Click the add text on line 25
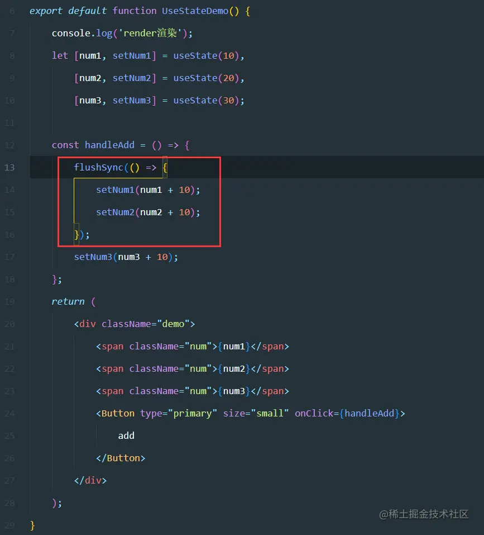This screenshot has height=535, width=484. coord(126,435)
